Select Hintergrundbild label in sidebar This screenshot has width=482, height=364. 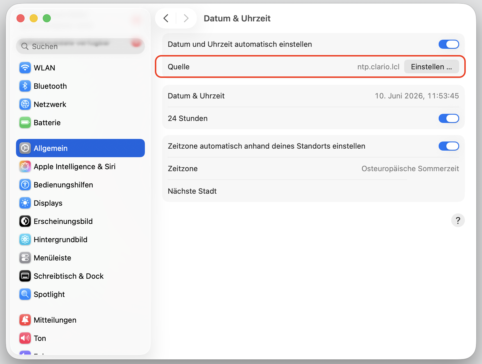(x=60, y=240)
